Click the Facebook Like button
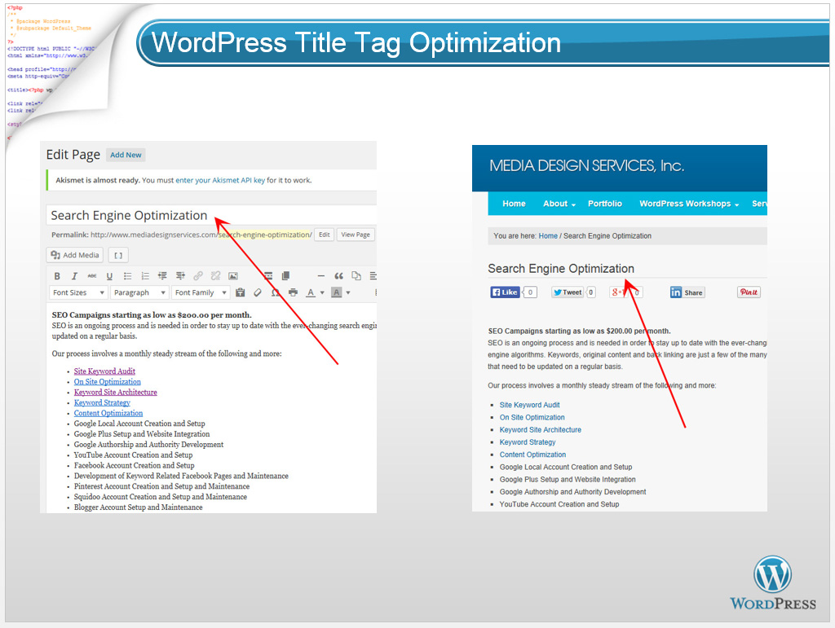Screen dimensions: 835x628 click(505, 292)
